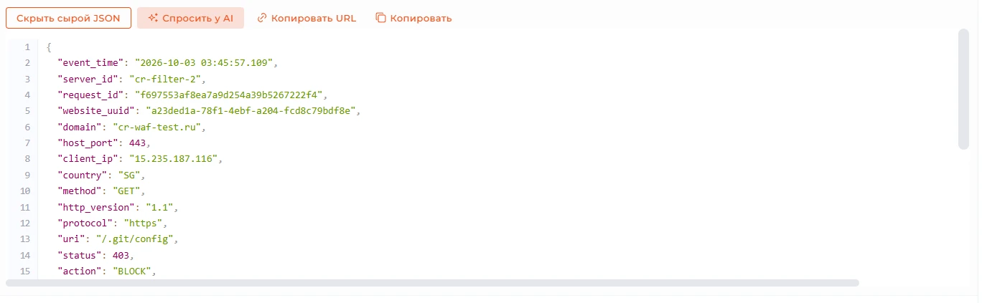Click the "action" key on line 15
This screenshot has width=982, height=303.
[79, 271]
